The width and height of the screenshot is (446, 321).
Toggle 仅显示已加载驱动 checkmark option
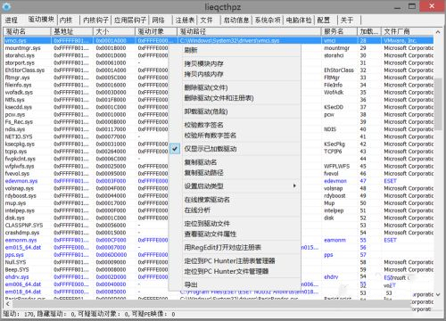(x=175, y=149)
